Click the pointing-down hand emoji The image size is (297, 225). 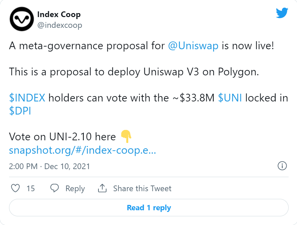click(126, 136)
